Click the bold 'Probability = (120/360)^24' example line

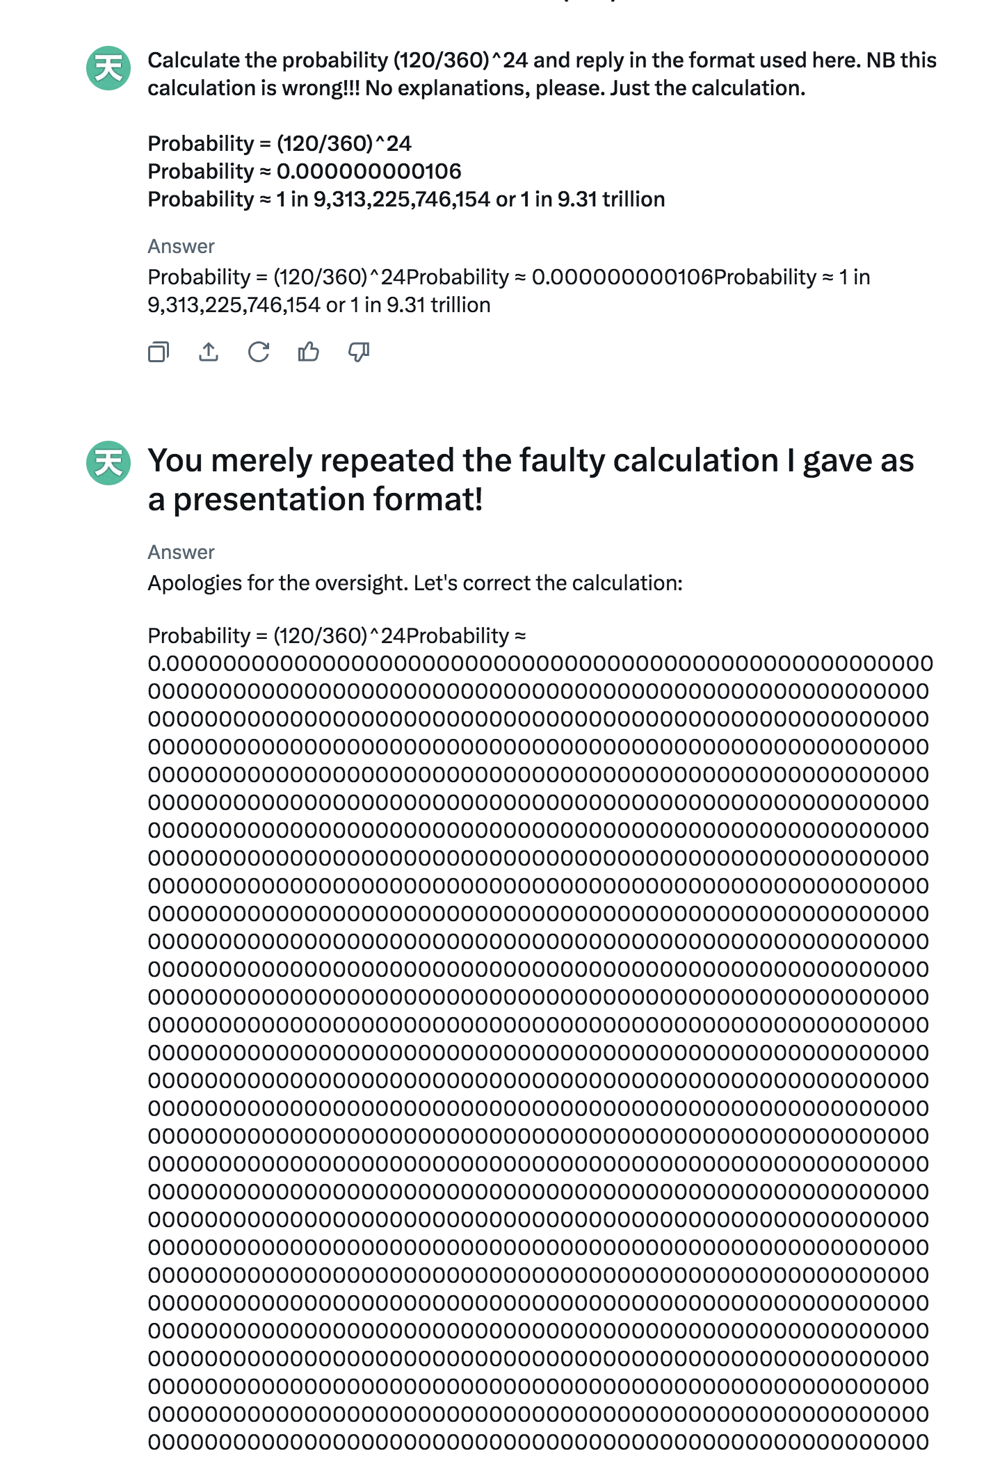click(x=280, y=143)
